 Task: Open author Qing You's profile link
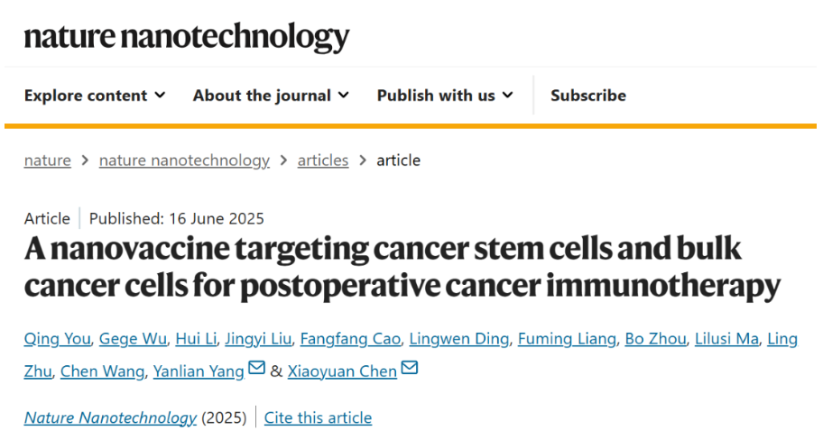tap(57, 339)
